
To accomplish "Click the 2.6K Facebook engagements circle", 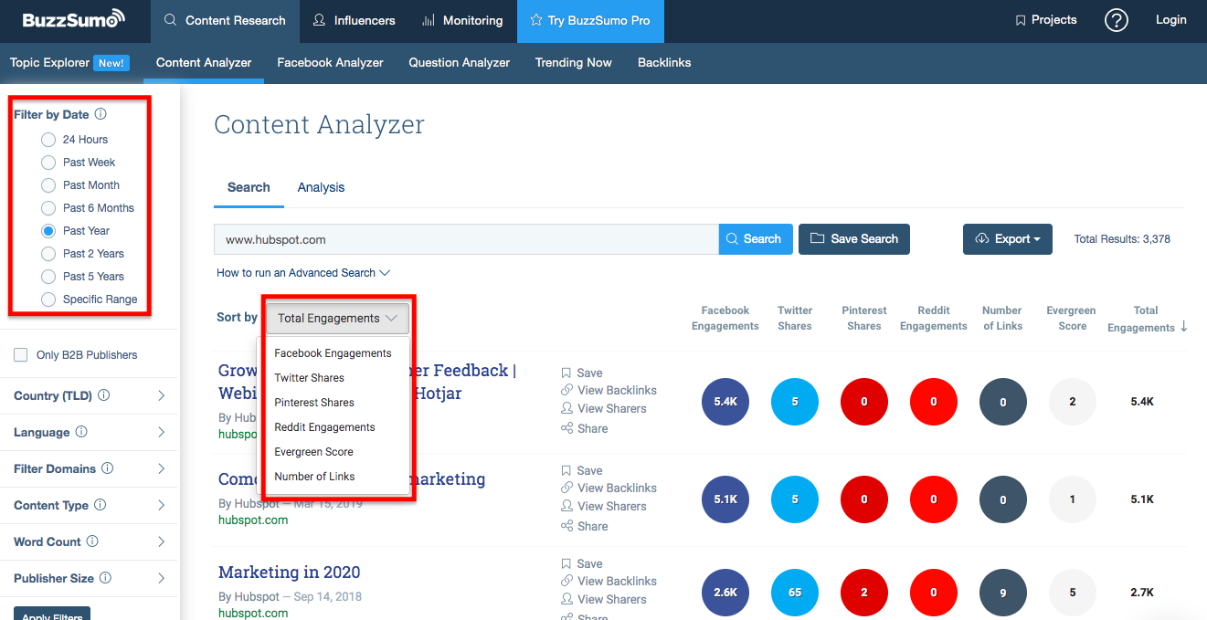I will click(725, 593).
